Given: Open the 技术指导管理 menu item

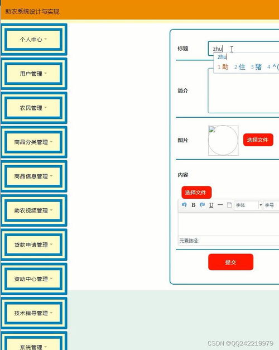Looking at the screenshot, I should 33,313.
